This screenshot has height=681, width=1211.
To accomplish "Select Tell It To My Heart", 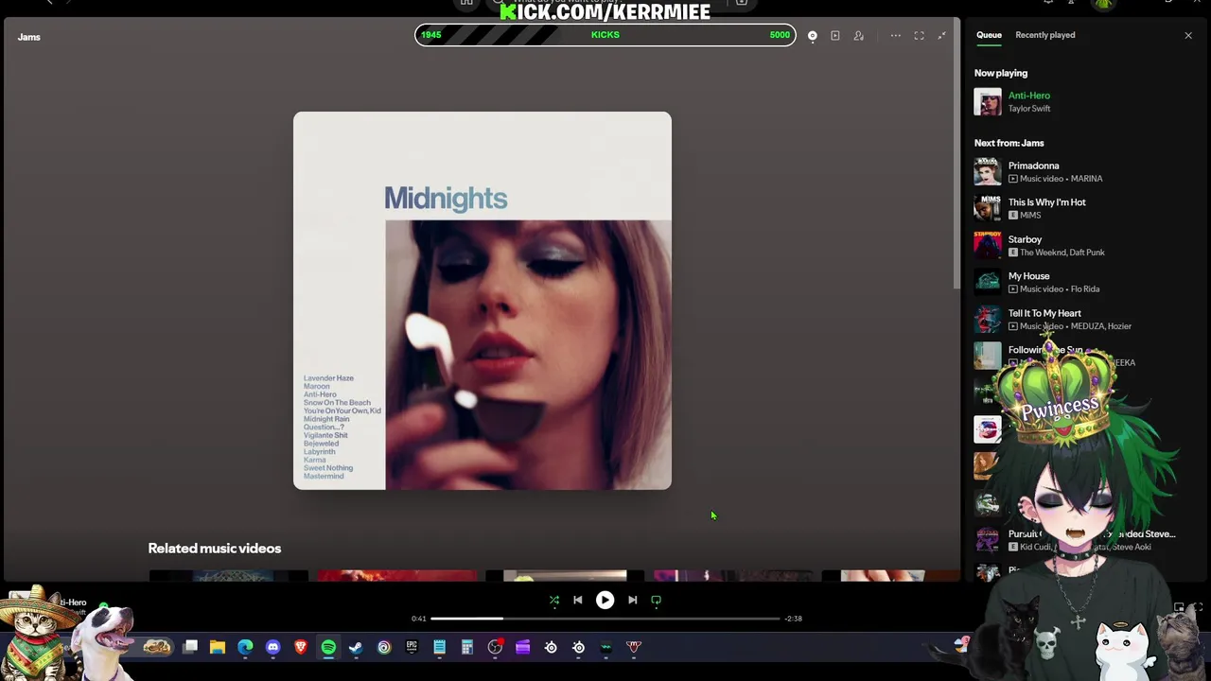I will (x=1044, y=313).
